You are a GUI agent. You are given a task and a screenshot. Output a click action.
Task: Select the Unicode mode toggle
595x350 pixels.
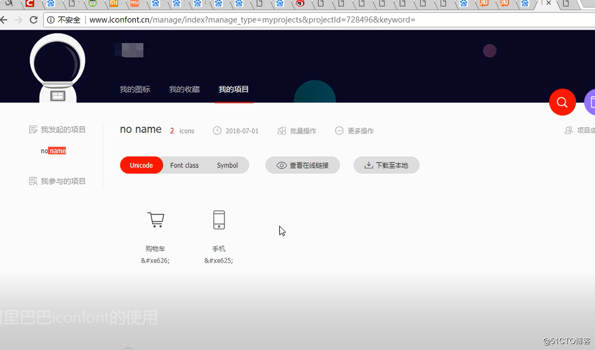(141, 165)
